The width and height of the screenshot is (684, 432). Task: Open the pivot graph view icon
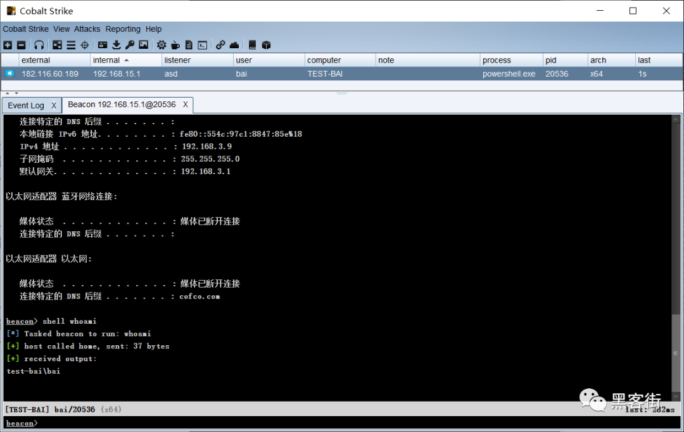point(57,45)
